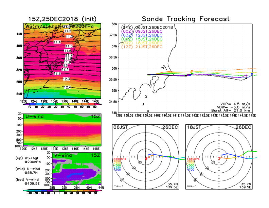Select the purple '(00Z) 09JST,26DEC' legend entry
Screen dimensions: 269x208
142,31
